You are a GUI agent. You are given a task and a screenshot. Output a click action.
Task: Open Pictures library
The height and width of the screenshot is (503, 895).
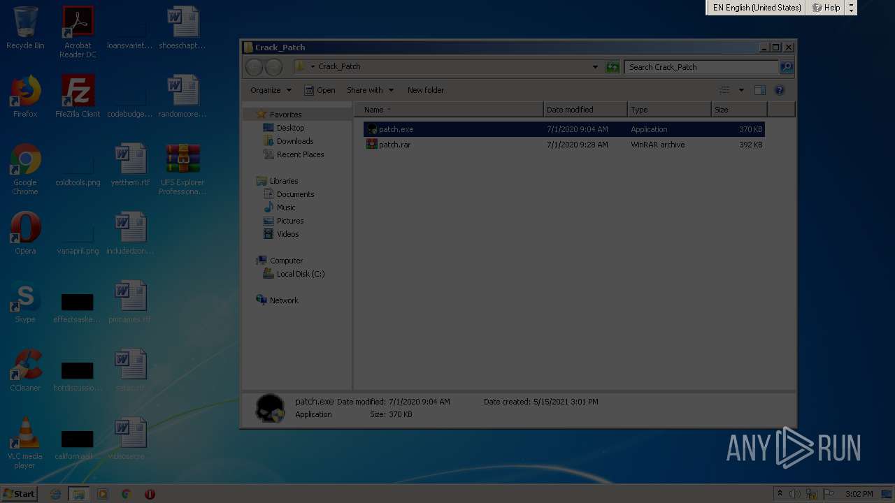289,221
